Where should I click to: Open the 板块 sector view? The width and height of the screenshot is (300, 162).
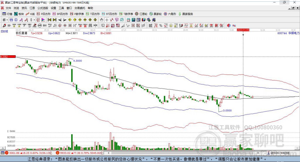(19, 14)
